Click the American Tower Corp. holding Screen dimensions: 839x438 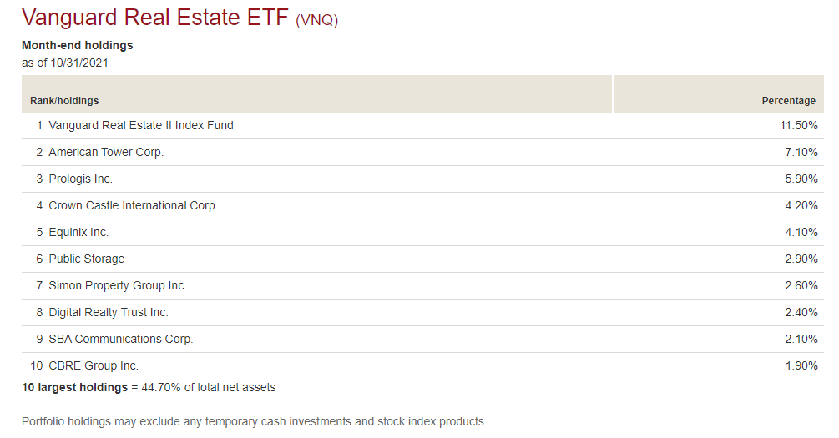pos(106,152)
